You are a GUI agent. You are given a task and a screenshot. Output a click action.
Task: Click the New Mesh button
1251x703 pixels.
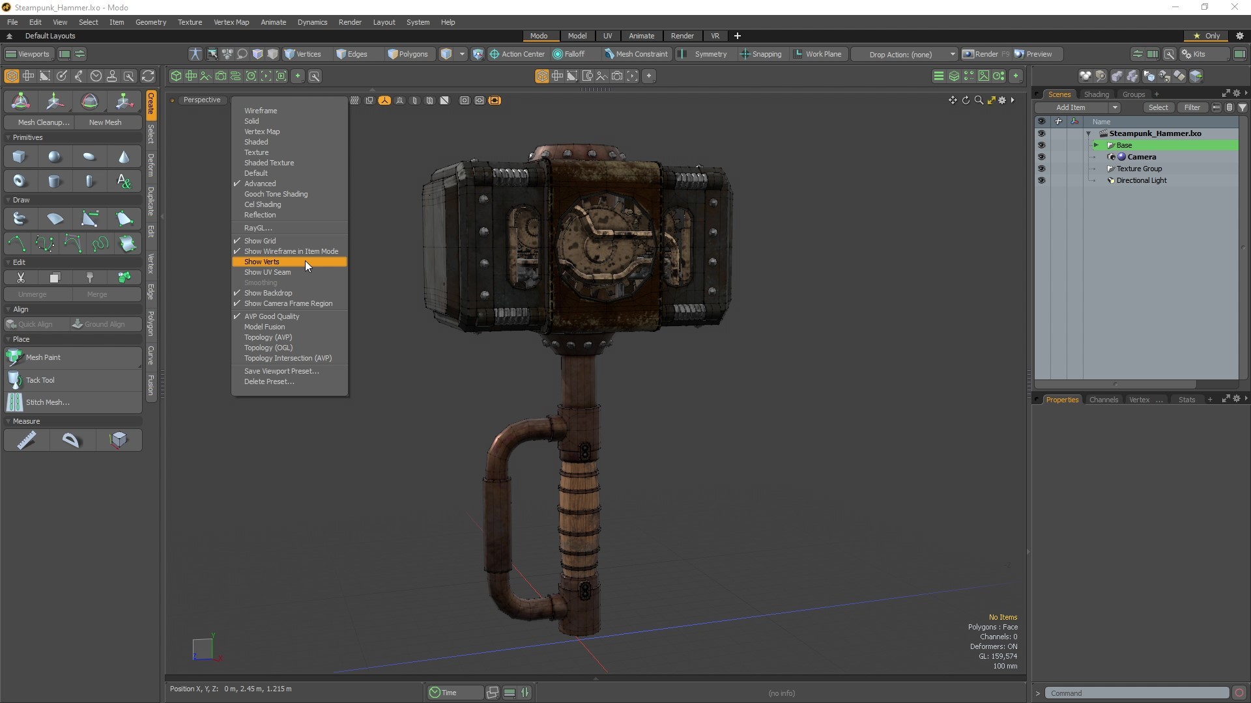pos(105,122)
